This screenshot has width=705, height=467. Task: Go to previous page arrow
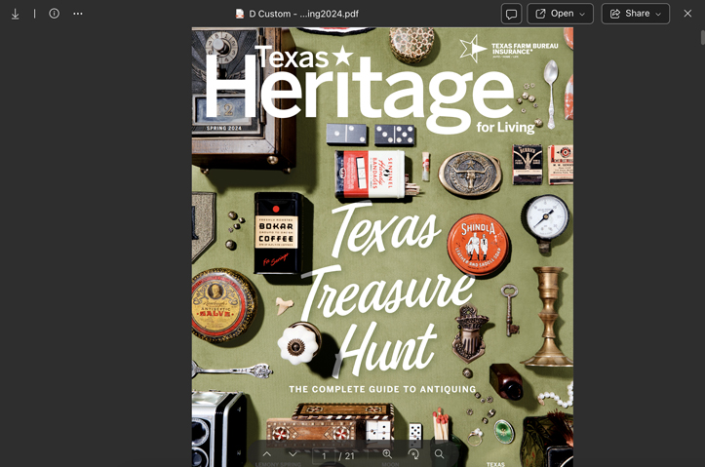pyautogui.click(x=266, y=454)
